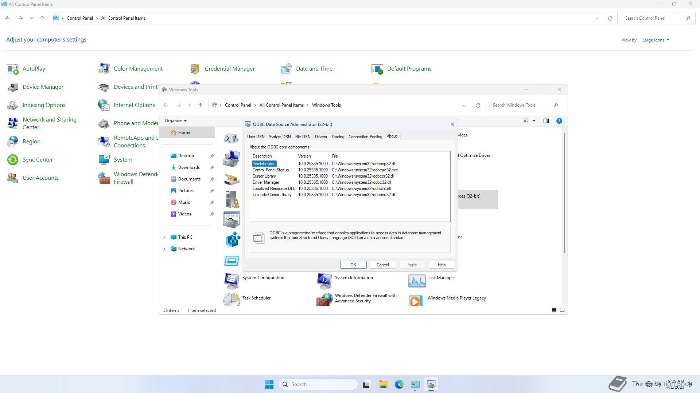Viewport: 700px width, 393px height.
Task: Open System Configuration in Windows Tools
Action: click(x=254, y=280)
